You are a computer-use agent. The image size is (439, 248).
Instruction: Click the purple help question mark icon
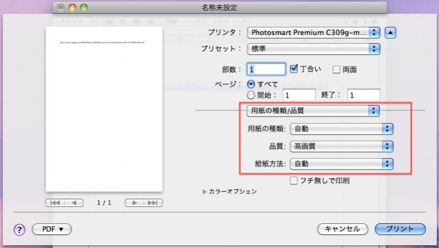tap(19, 229)
